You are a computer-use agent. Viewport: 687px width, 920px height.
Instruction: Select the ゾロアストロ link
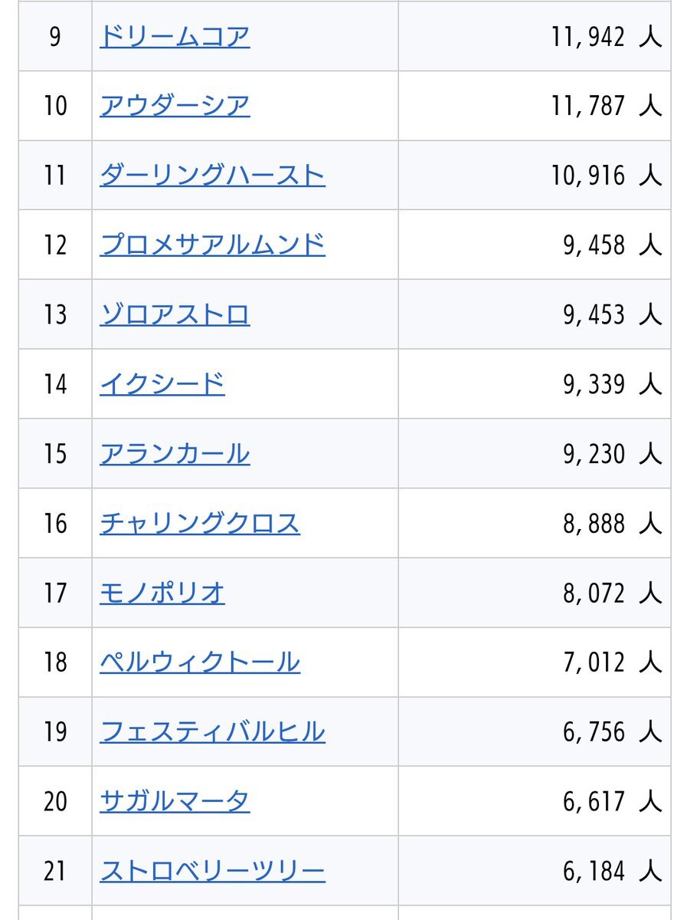[175, 315]
